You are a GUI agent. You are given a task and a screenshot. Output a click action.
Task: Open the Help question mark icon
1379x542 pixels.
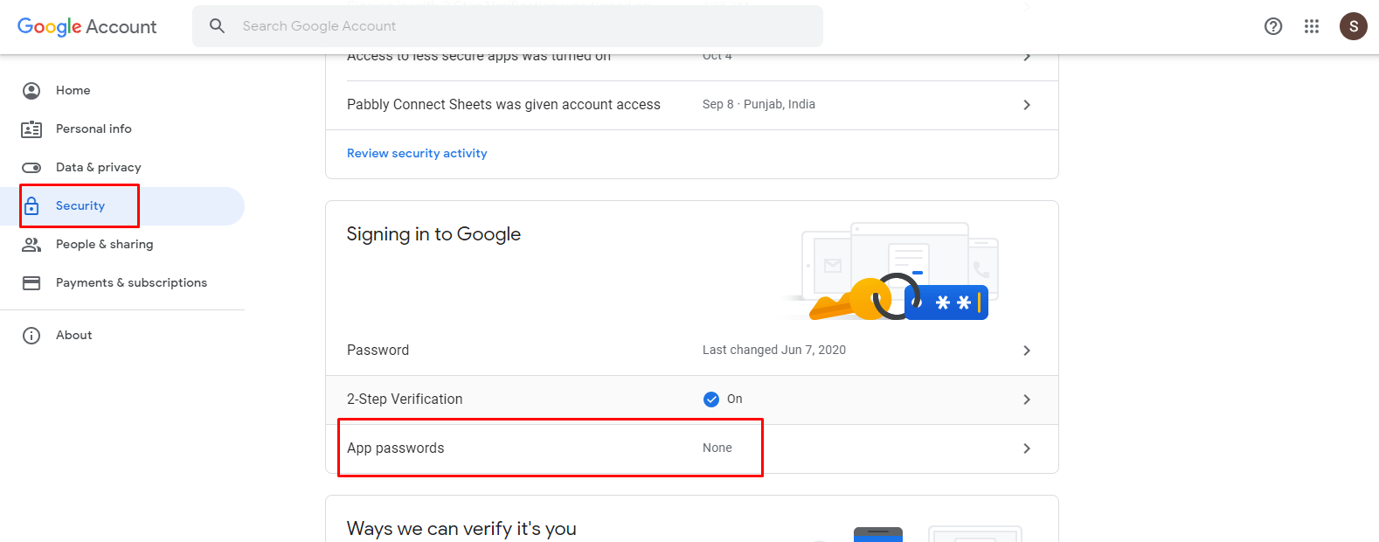point(1273,26)
